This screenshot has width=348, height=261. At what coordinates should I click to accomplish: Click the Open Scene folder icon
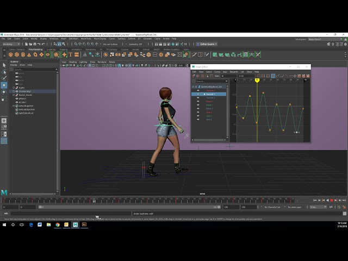coord(30,44)
